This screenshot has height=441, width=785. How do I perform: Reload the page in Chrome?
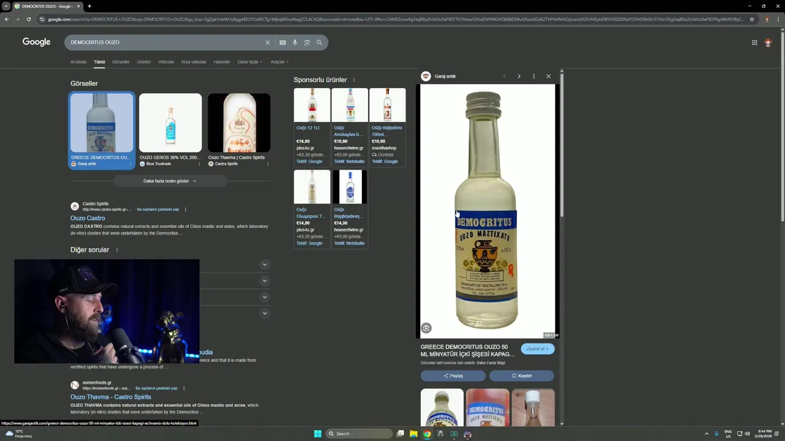[x=28, y=19]
